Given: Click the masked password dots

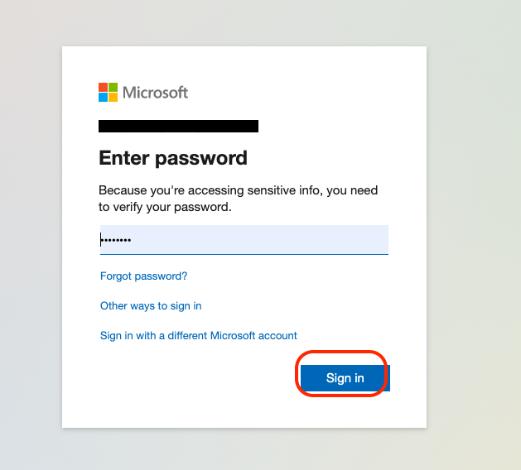Looking at the screenshot, I should (116, 240).
